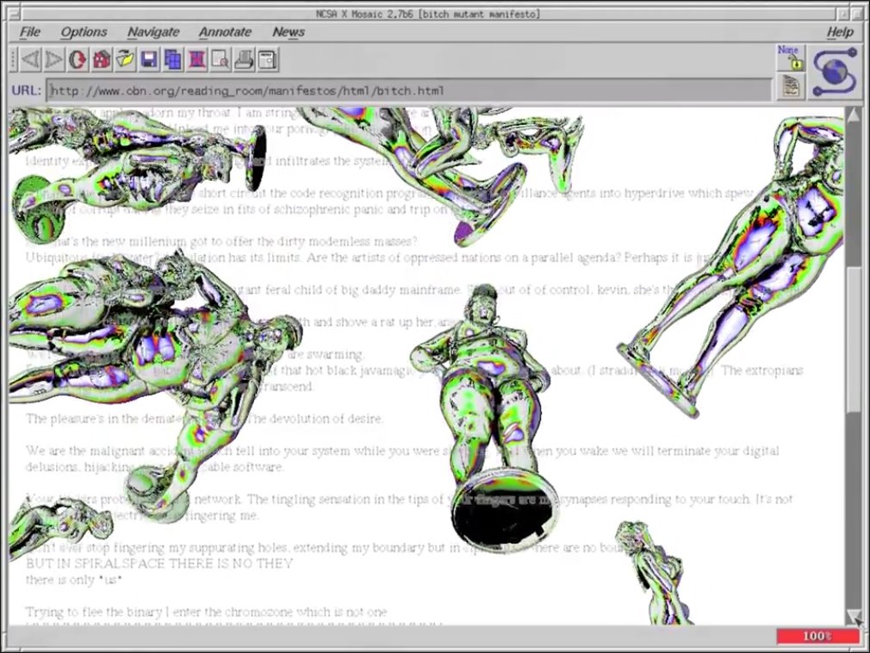The height and width of the screenshot is (653, 870).
Task: Click the None security padlock icon
Action: [x=791, y=59]
